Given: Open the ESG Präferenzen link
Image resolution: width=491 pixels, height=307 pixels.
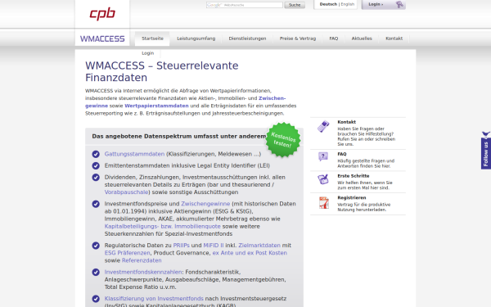Looking at the screenshot, I should click(x=128, y=253).
